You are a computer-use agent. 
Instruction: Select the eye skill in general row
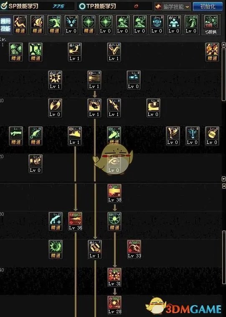tap(157, 24)
